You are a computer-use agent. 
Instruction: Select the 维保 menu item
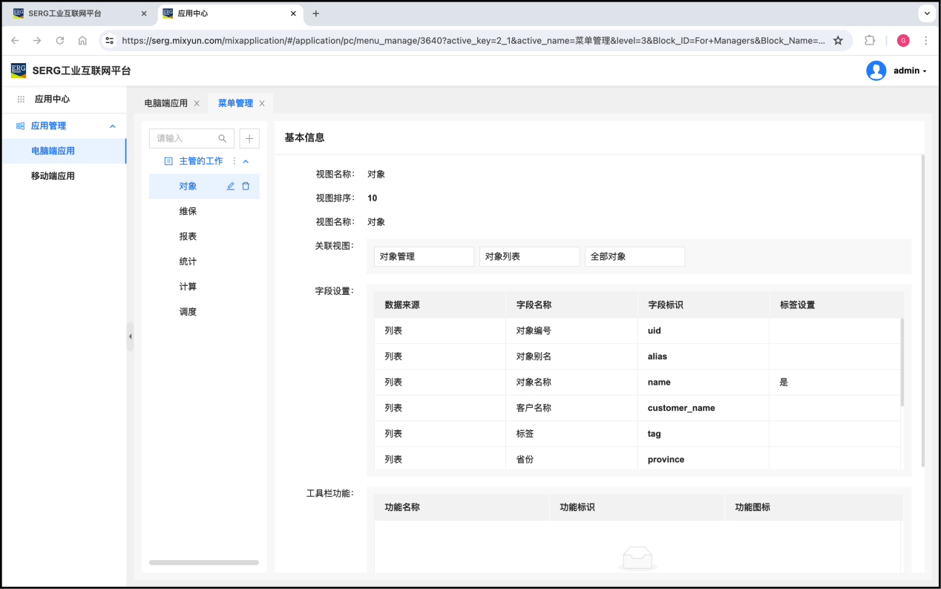(x=188, y=212)
